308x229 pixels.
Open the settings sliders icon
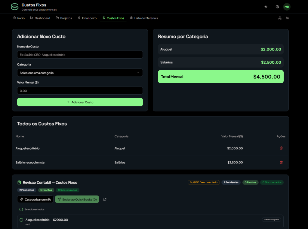(x=287, y=18)
